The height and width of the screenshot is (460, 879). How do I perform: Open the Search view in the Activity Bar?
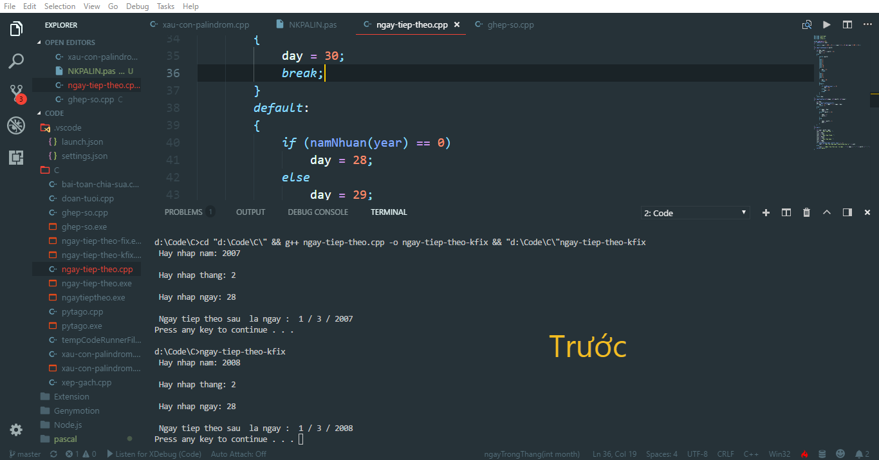tap(15, 60)
